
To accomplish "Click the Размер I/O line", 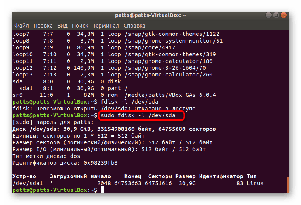I will [x=109, y=149].
